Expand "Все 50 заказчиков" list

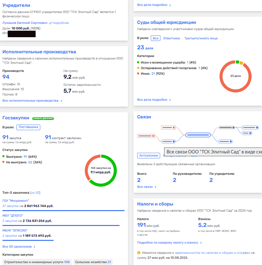click(19, 247)
